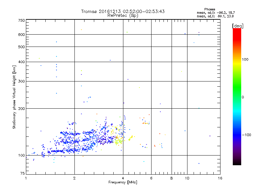Screen dimensions: 259x194
Task: Select the 'RwPretec (8p)' subtitle
Action: pos(123,16)
